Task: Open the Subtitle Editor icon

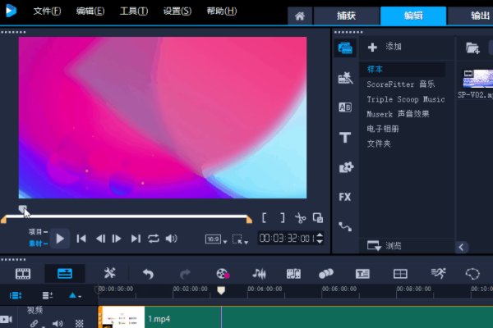Action: pyautogui.click(x=362, y=274)
